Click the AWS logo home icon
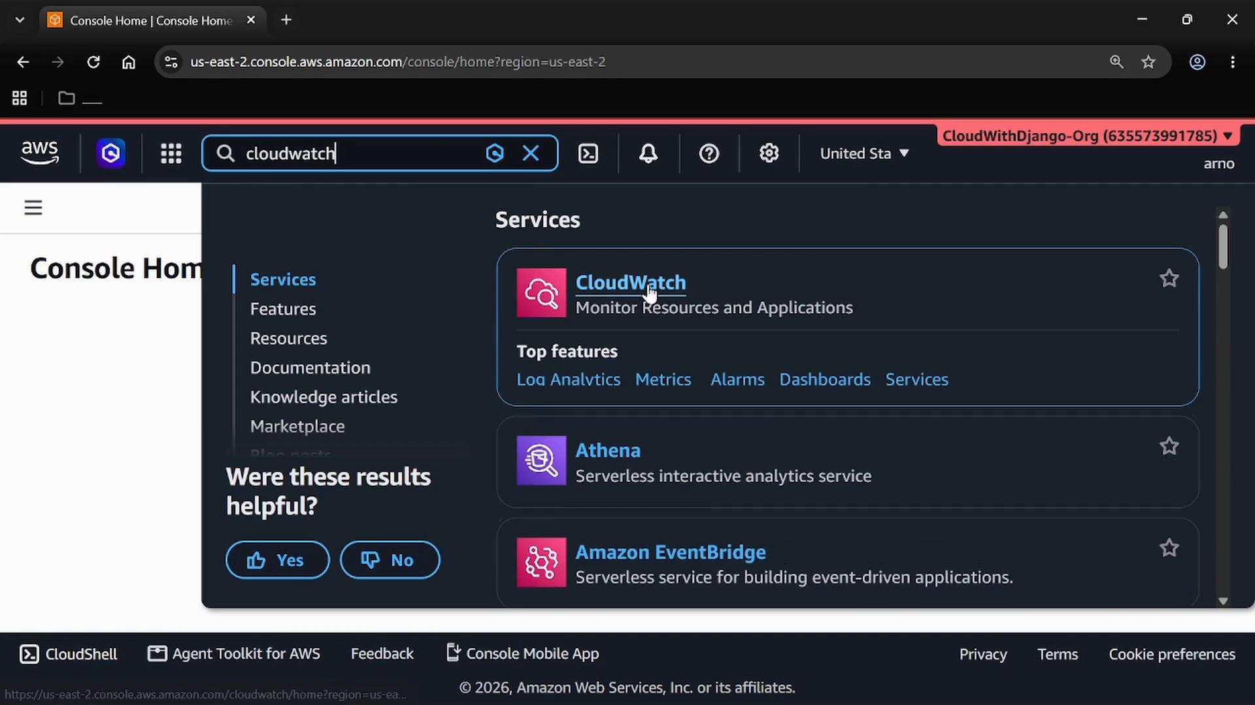Screen dimensions: 1255x705 [40, 153]
